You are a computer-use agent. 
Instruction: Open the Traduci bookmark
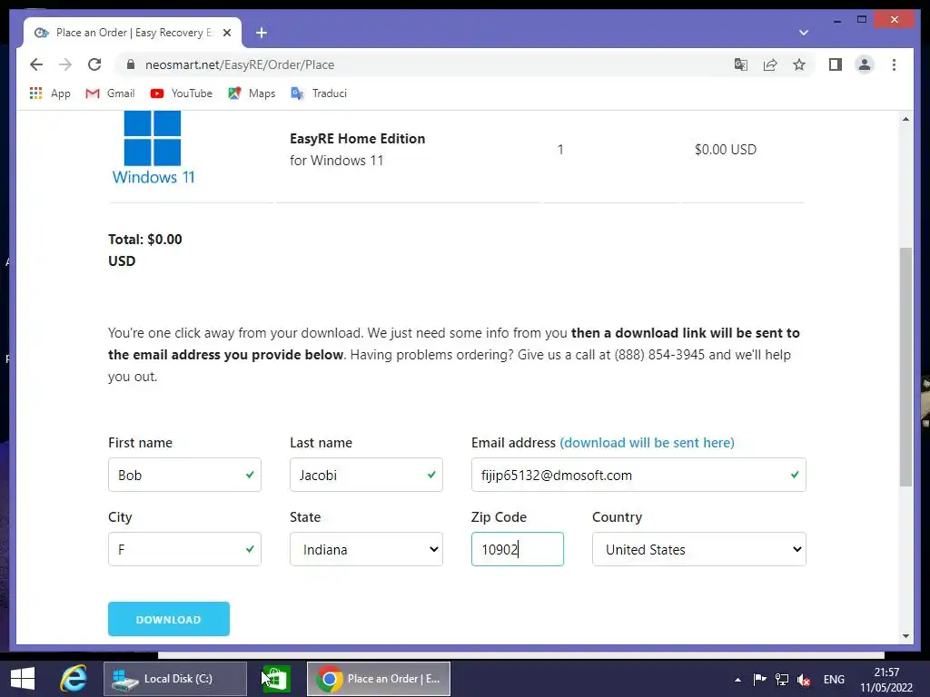(x=319, y=93)
